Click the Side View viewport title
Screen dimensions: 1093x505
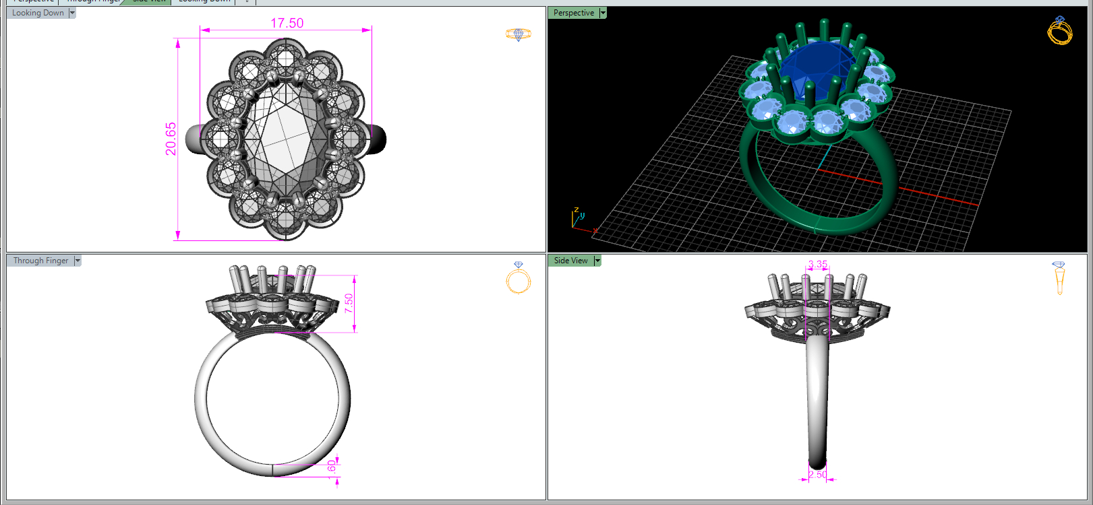571,261
